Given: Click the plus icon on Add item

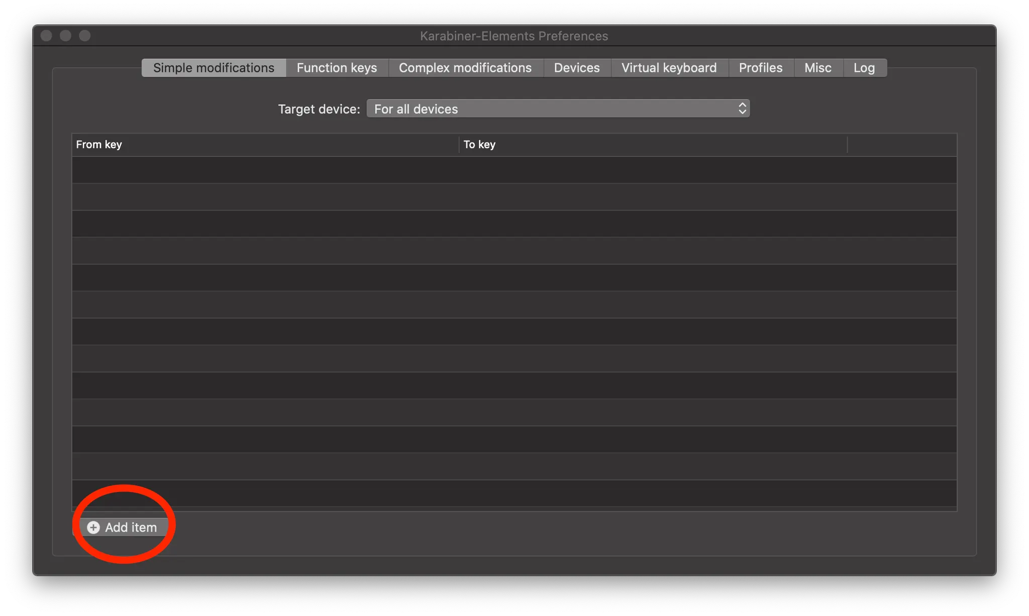Looking at the screenshot, I should point(93,527).
